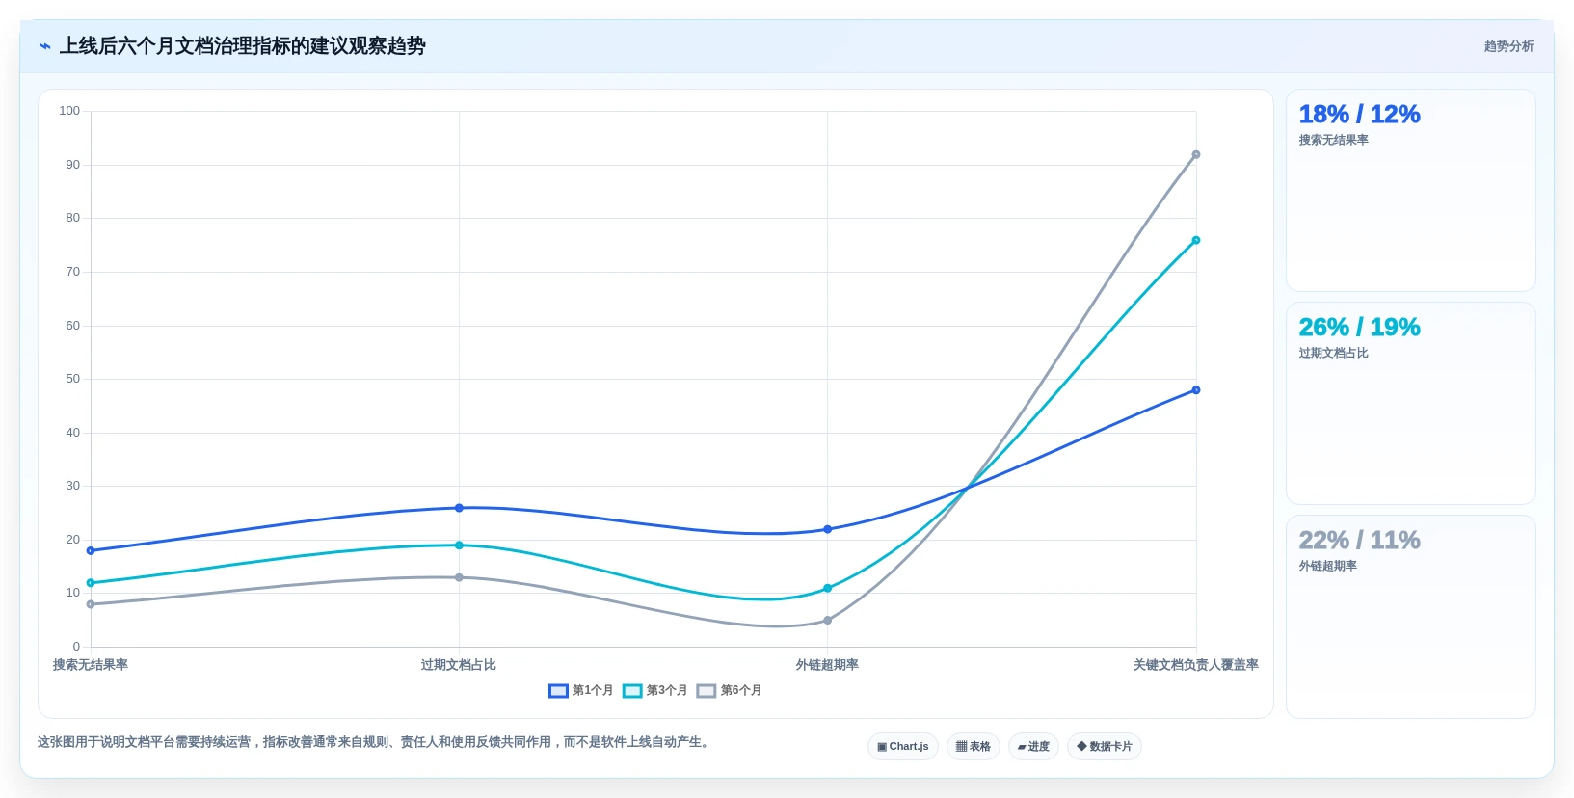
Task: Click 第3个月 point at 关键文档负责人覆盖率
Action: click(x=1196, y=241)
